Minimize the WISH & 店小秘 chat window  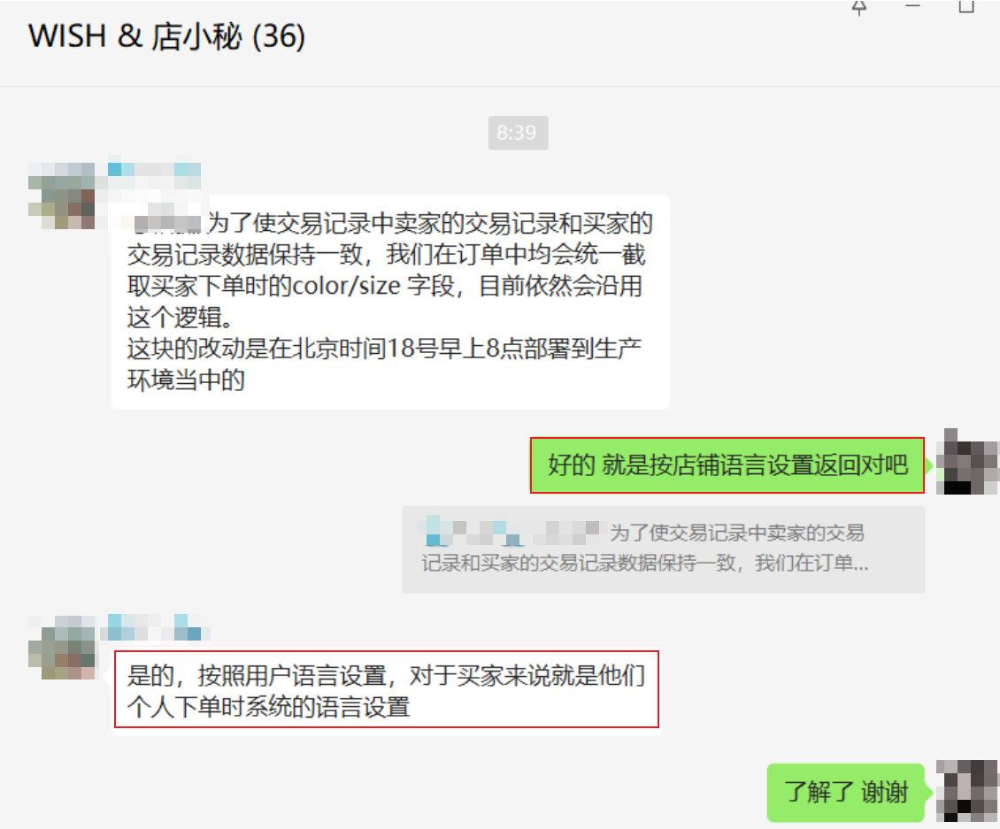pos(912,5)
